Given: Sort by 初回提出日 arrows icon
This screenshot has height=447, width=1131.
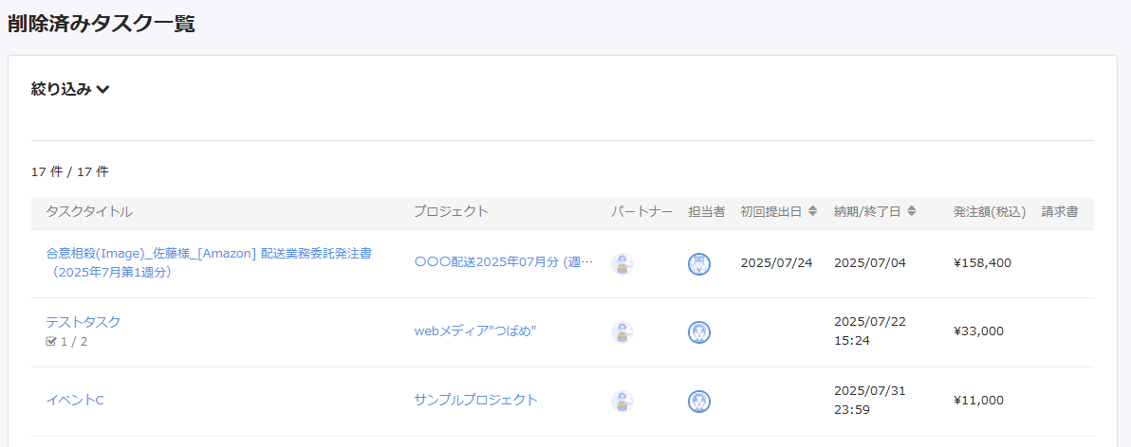Looking at the screenshot, I should coord(812,211).
